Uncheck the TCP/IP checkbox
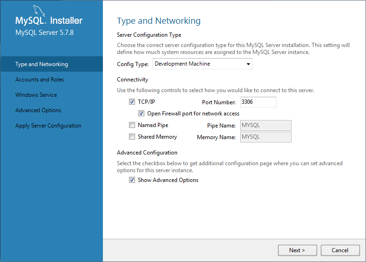 132,102
